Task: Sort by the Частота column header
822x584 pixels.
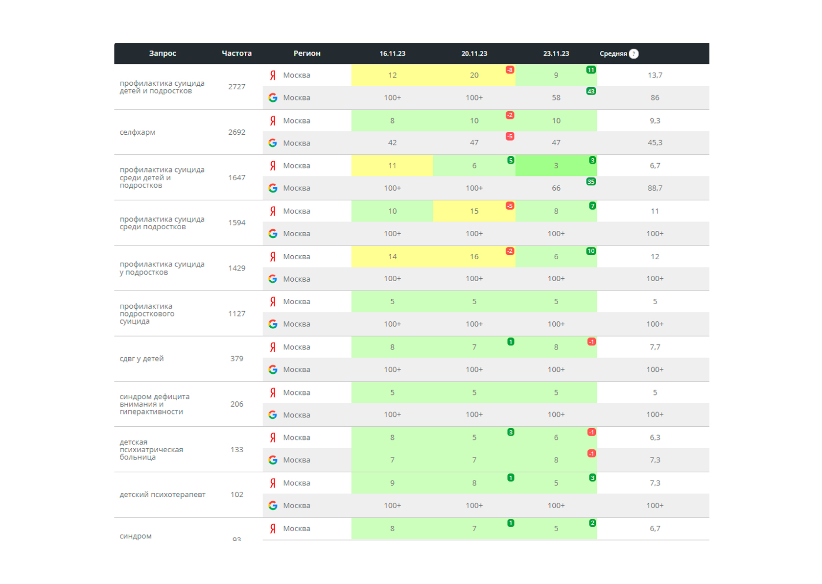Action: pyautogui.click(x=236, y=53)
